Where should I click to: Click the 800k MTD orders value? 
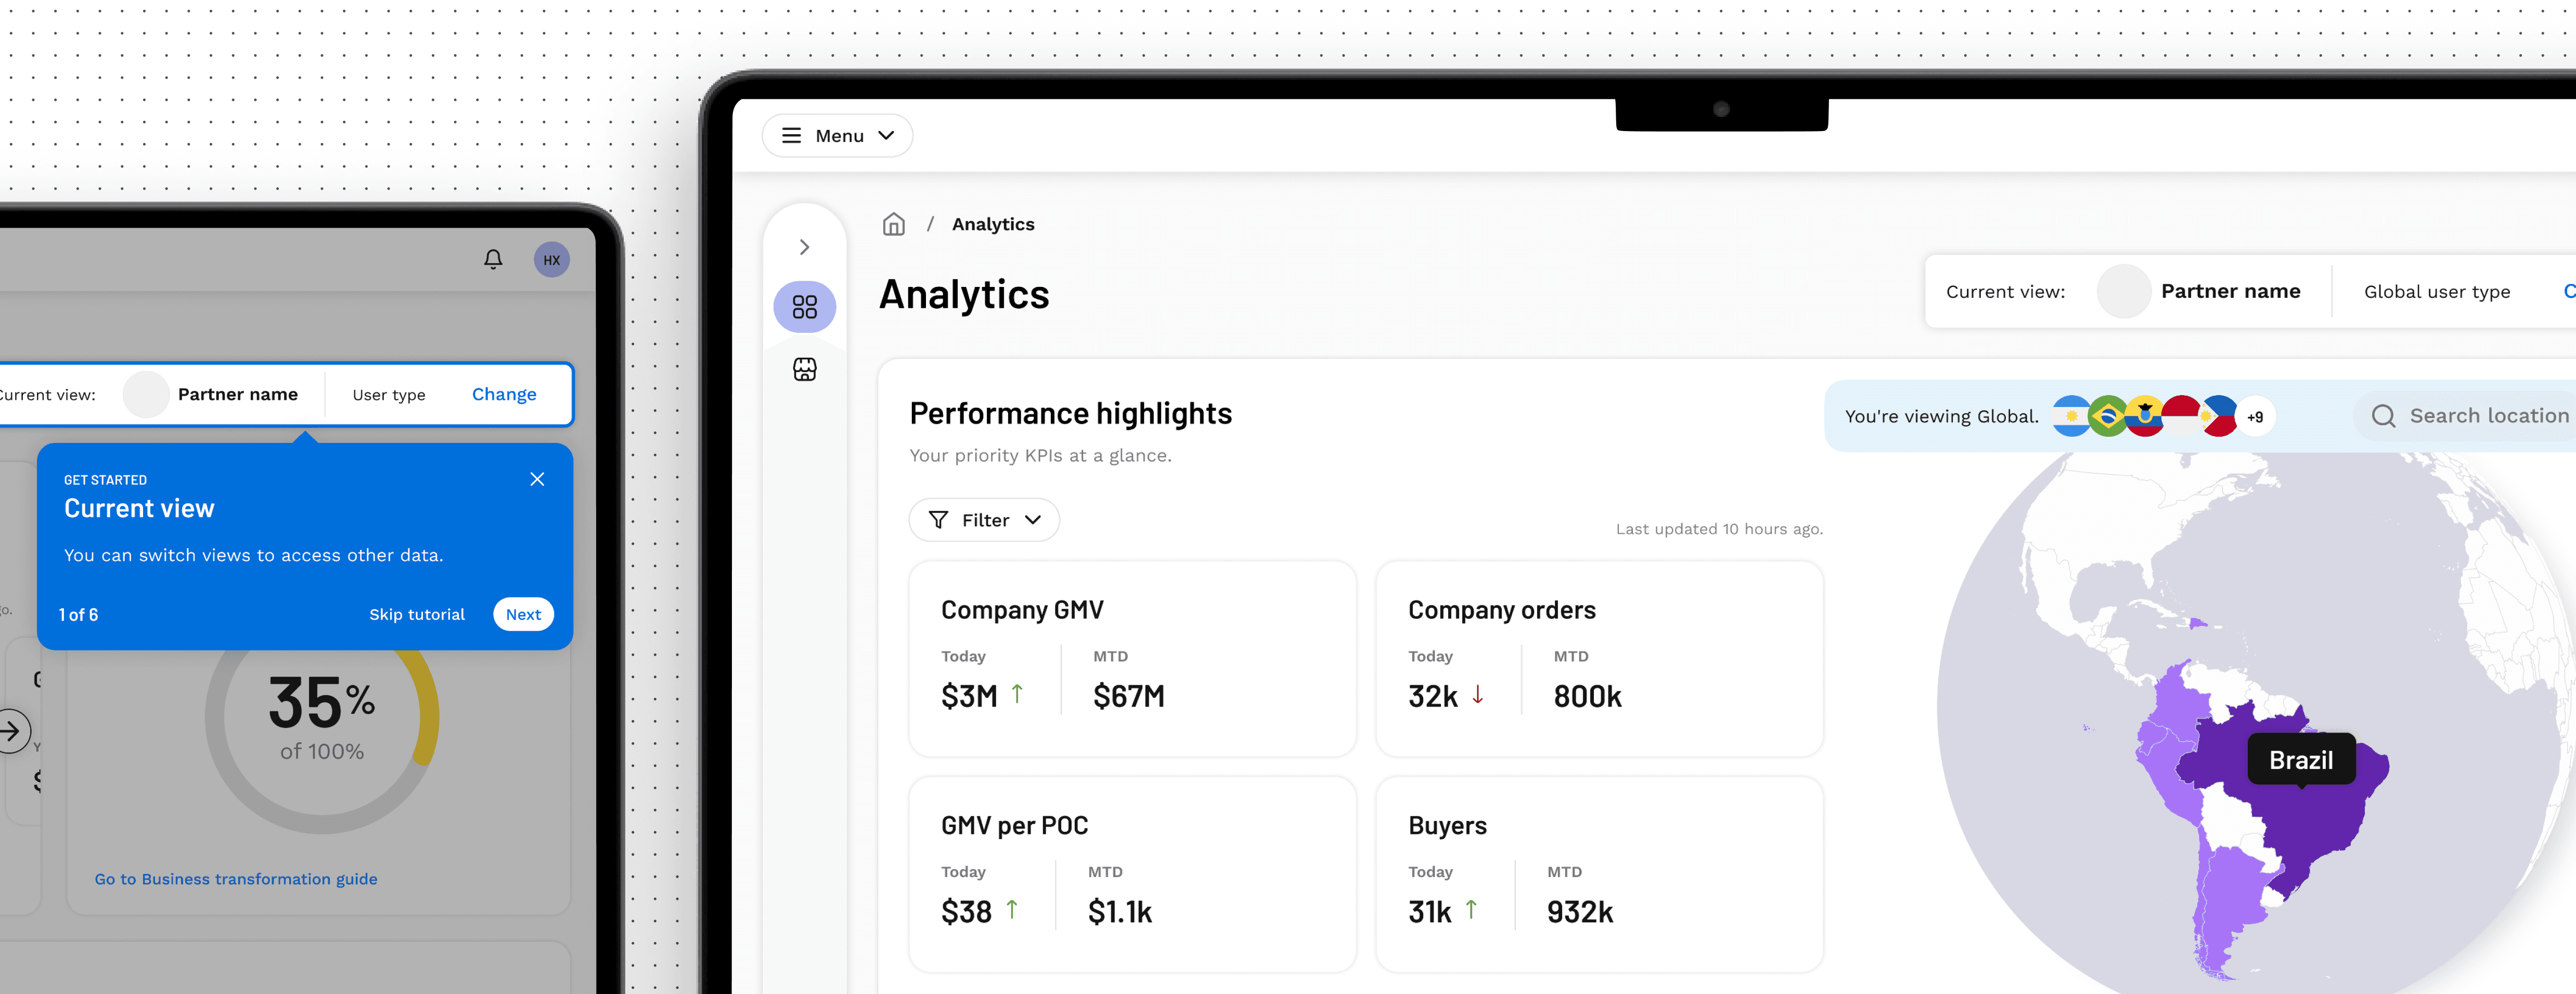(1587, 696)
